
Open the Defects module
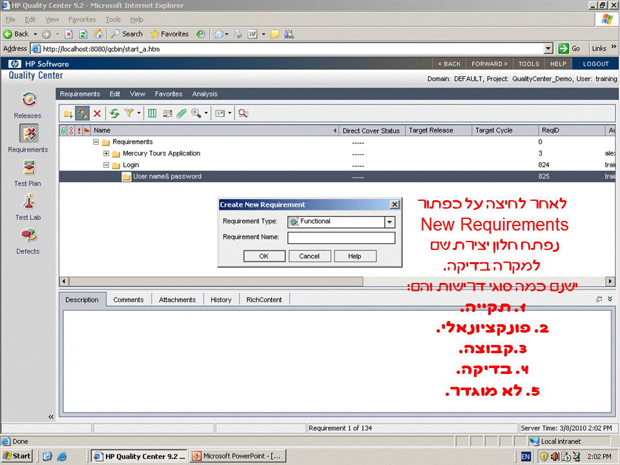click(x=28, y=241)
